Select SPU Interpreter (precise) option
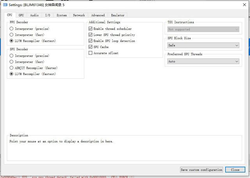Screen dimensions: 250x178 click(x=12, y=56)
